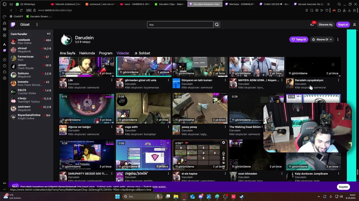Image resolution: width=359 pixels, height=201 pixels.
Task: Click the 'Kayıt ol' signup button
Action: [343, 25]
